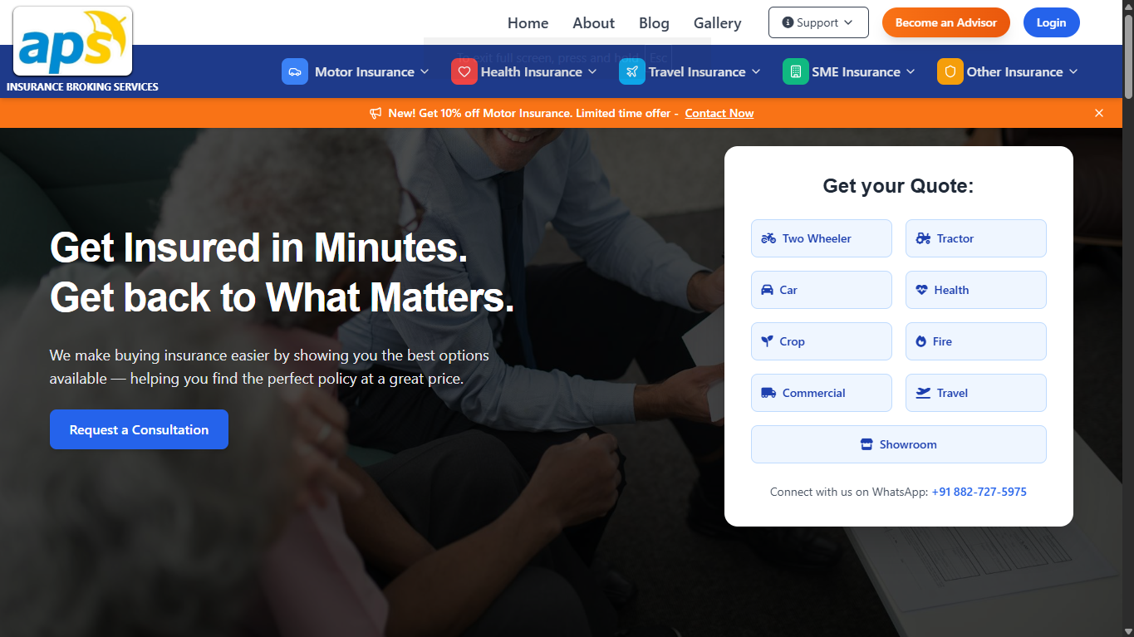The width and height of the screenshot is (1134, 637).
Task: Click the red Health Insurance heart icon
Action: pos(464,71)
